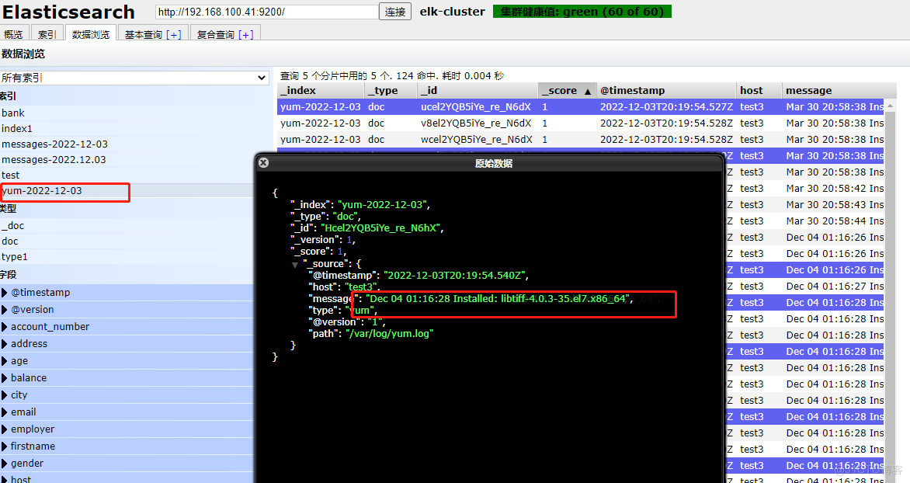Expand the balance field
This screenshot has width=910, height=483.
pyautogui.click(x=5, y=378)
